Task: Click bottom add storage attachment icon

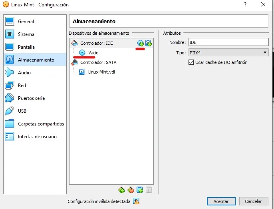Action: point(140,190)
